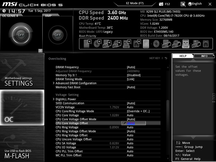The height and width of the screenshot is (162, 216).
Task: Select VCCIN Voltage Auto value
Action: tap(130, 107)
